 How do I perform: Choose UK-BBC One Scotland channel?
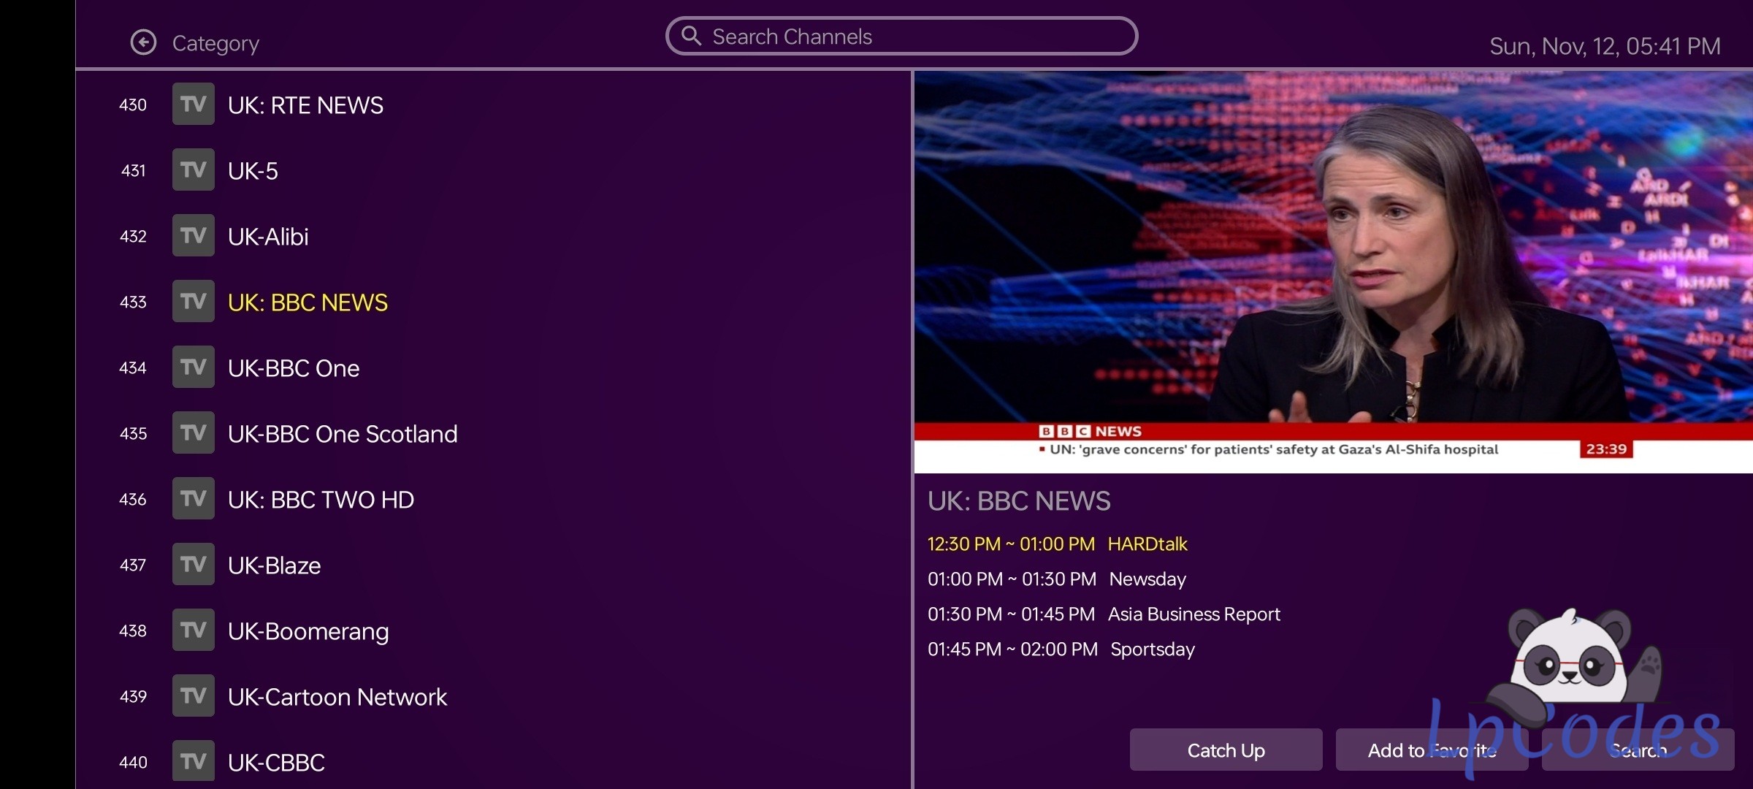coord(343,434)
